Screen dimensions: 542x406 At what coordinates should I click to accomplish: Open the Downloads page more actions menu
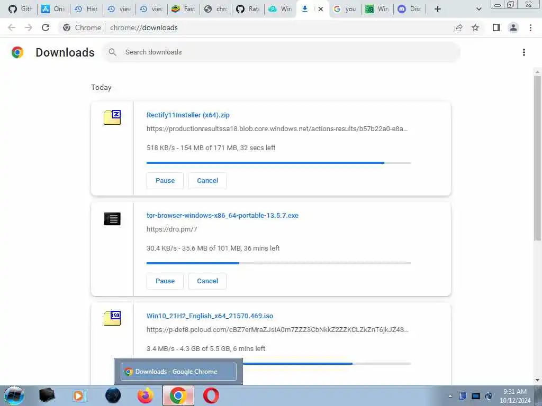524,52
